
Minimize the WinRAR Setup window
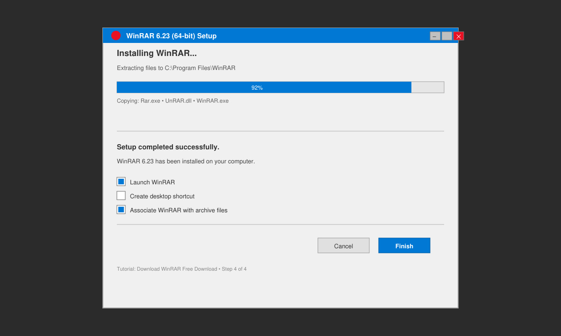(x=435, y=36)
